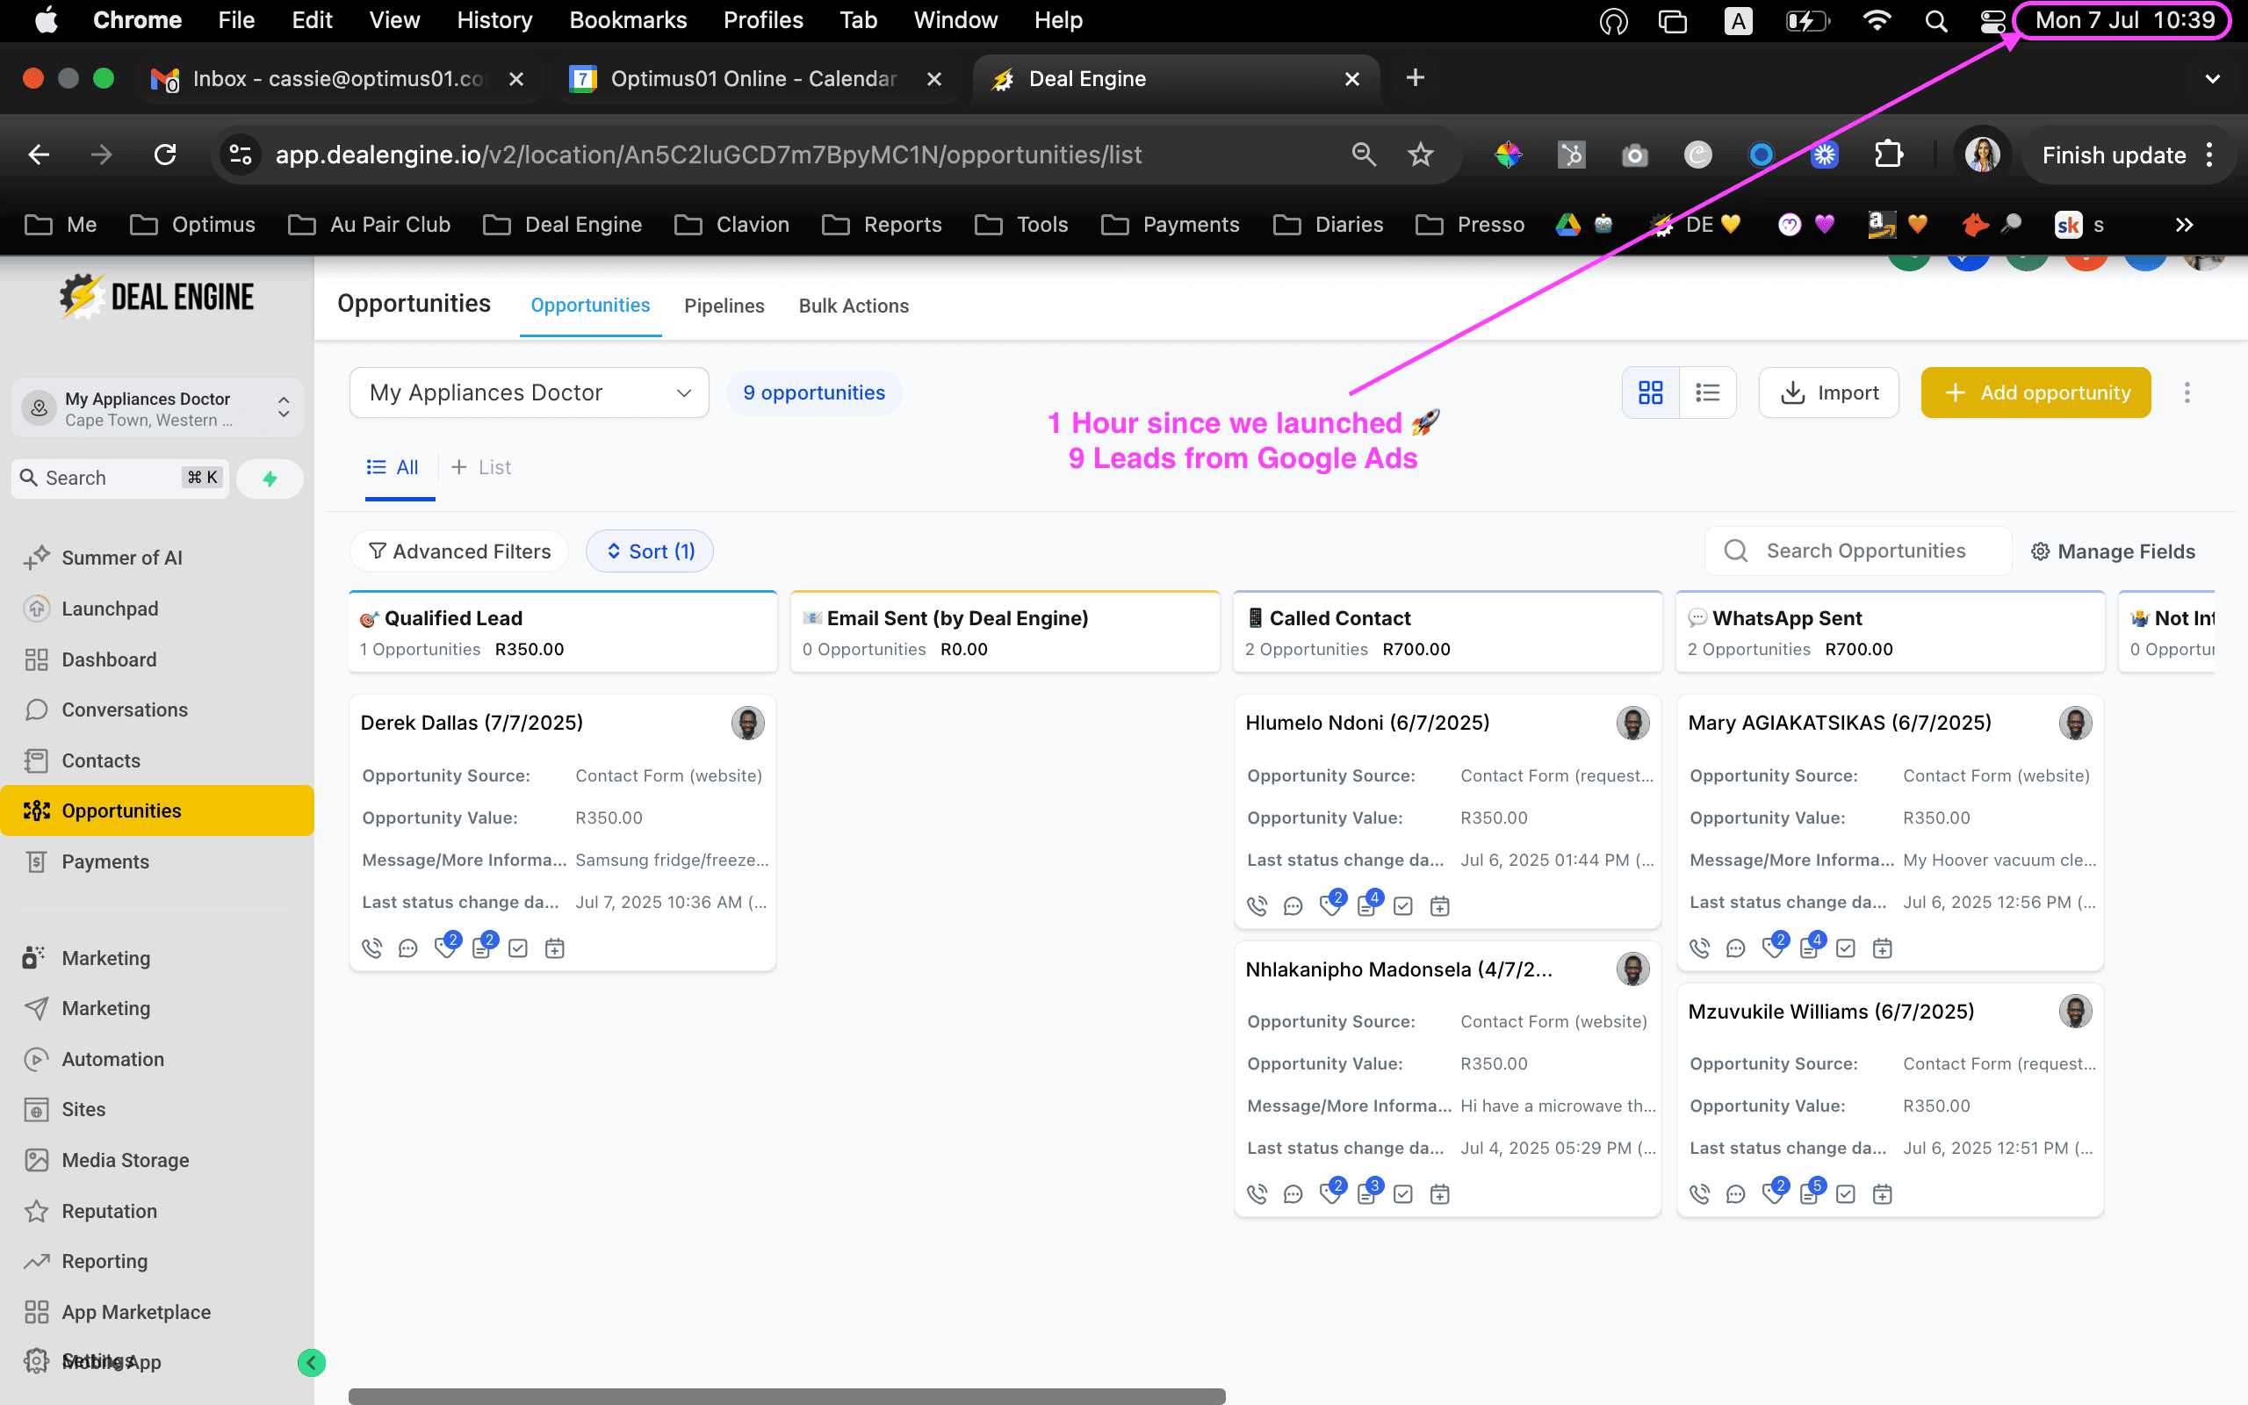
Task: Click the 9 opportunities count badge
Action: coord(814,393)
